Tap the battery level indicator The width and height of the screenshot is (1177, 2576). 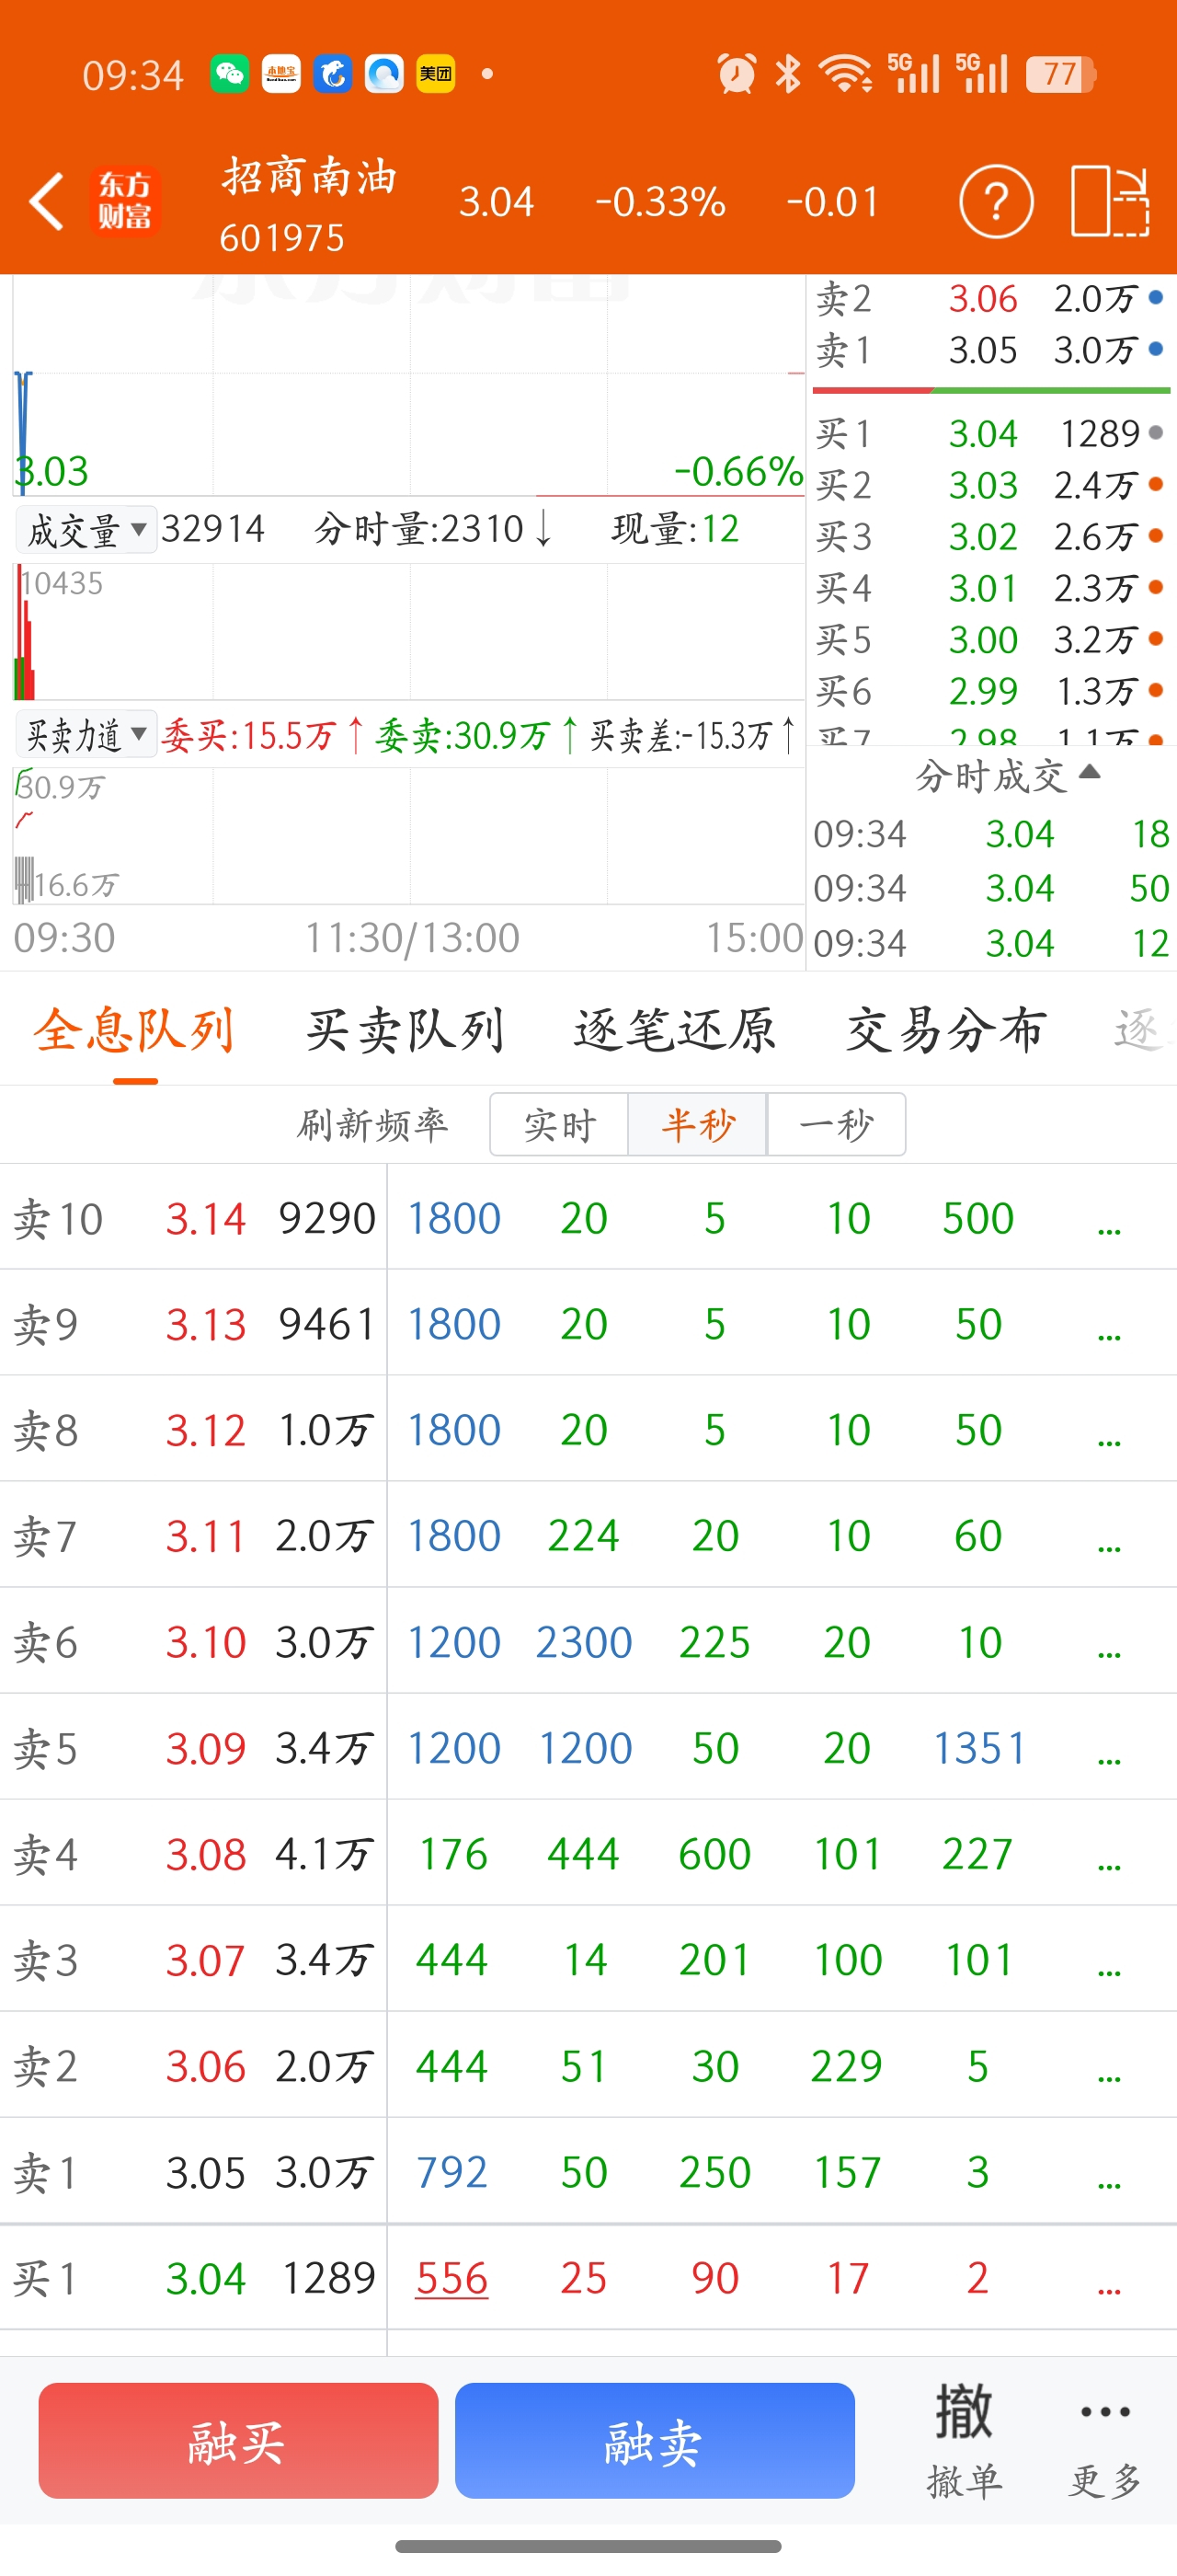tap(1060, 74)
